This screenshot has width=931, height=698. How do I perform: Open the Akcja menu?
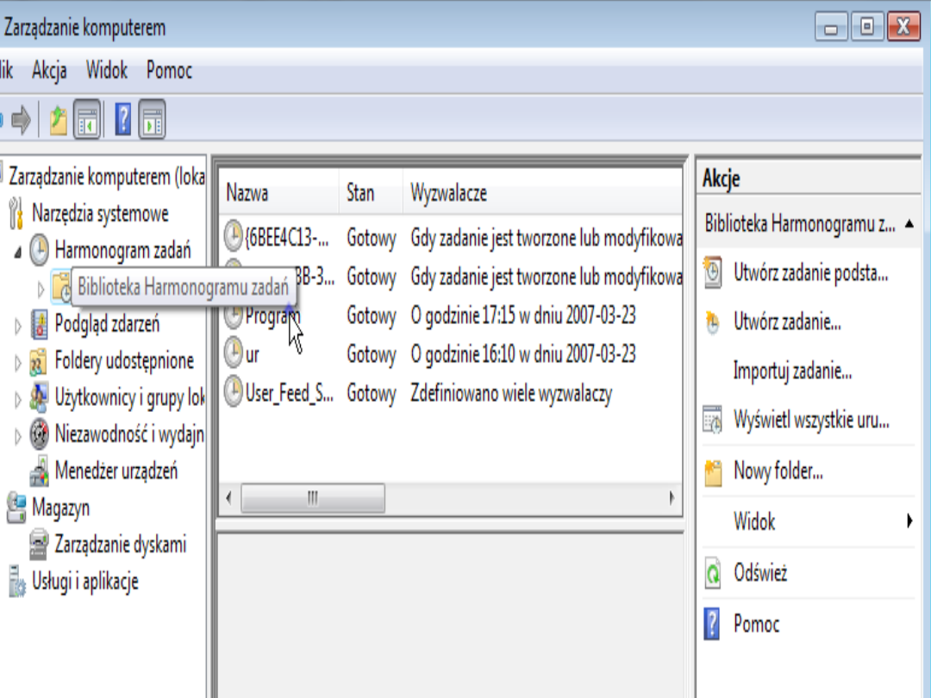click(x=49, y=71)
